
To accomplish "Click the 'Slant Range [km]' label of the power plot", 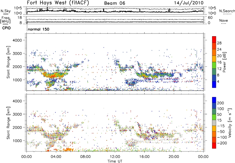I will [8, 62].
